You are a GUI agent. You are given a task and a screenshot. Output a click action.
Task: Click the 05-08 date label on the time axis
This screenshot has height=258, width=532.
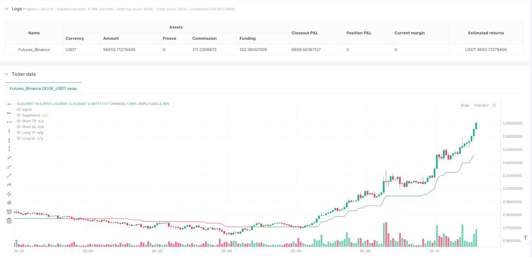tap(296, 251)
